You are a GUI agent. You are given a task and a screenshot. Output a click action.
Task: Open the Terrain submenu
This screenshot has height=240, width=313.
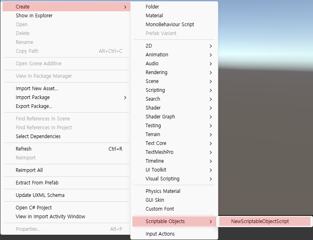[174, 134]
